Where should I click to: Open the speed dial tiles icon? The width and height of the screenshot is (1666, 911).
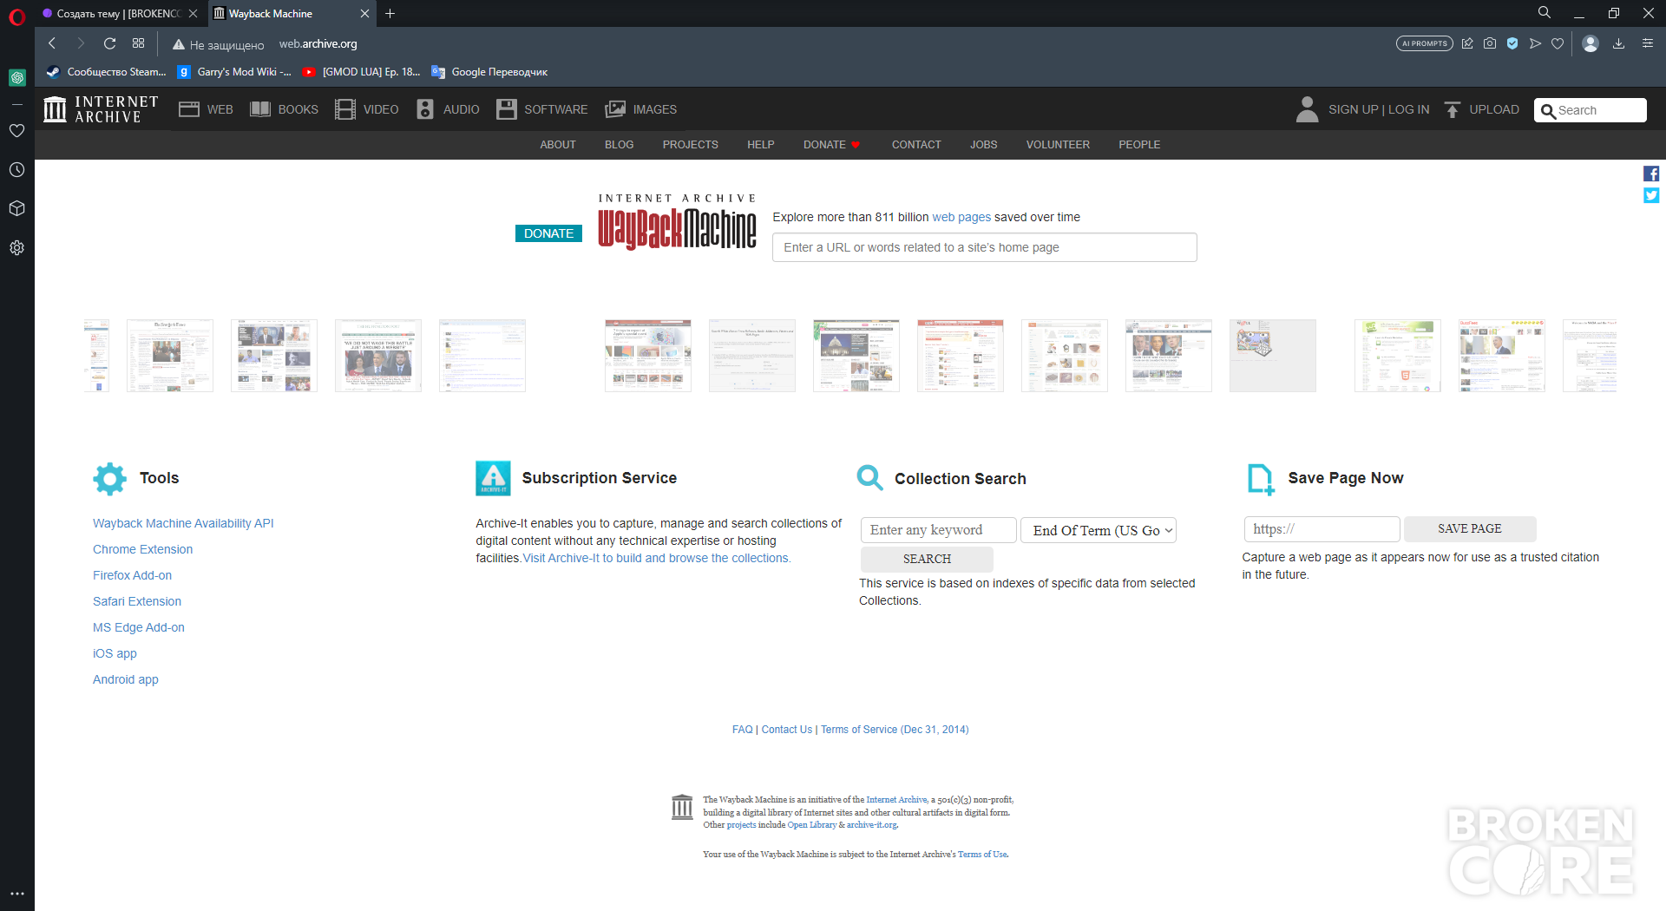pos(138,43)
